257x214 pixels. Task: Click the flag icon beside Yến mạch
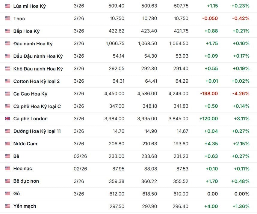[x=8, y=206]
